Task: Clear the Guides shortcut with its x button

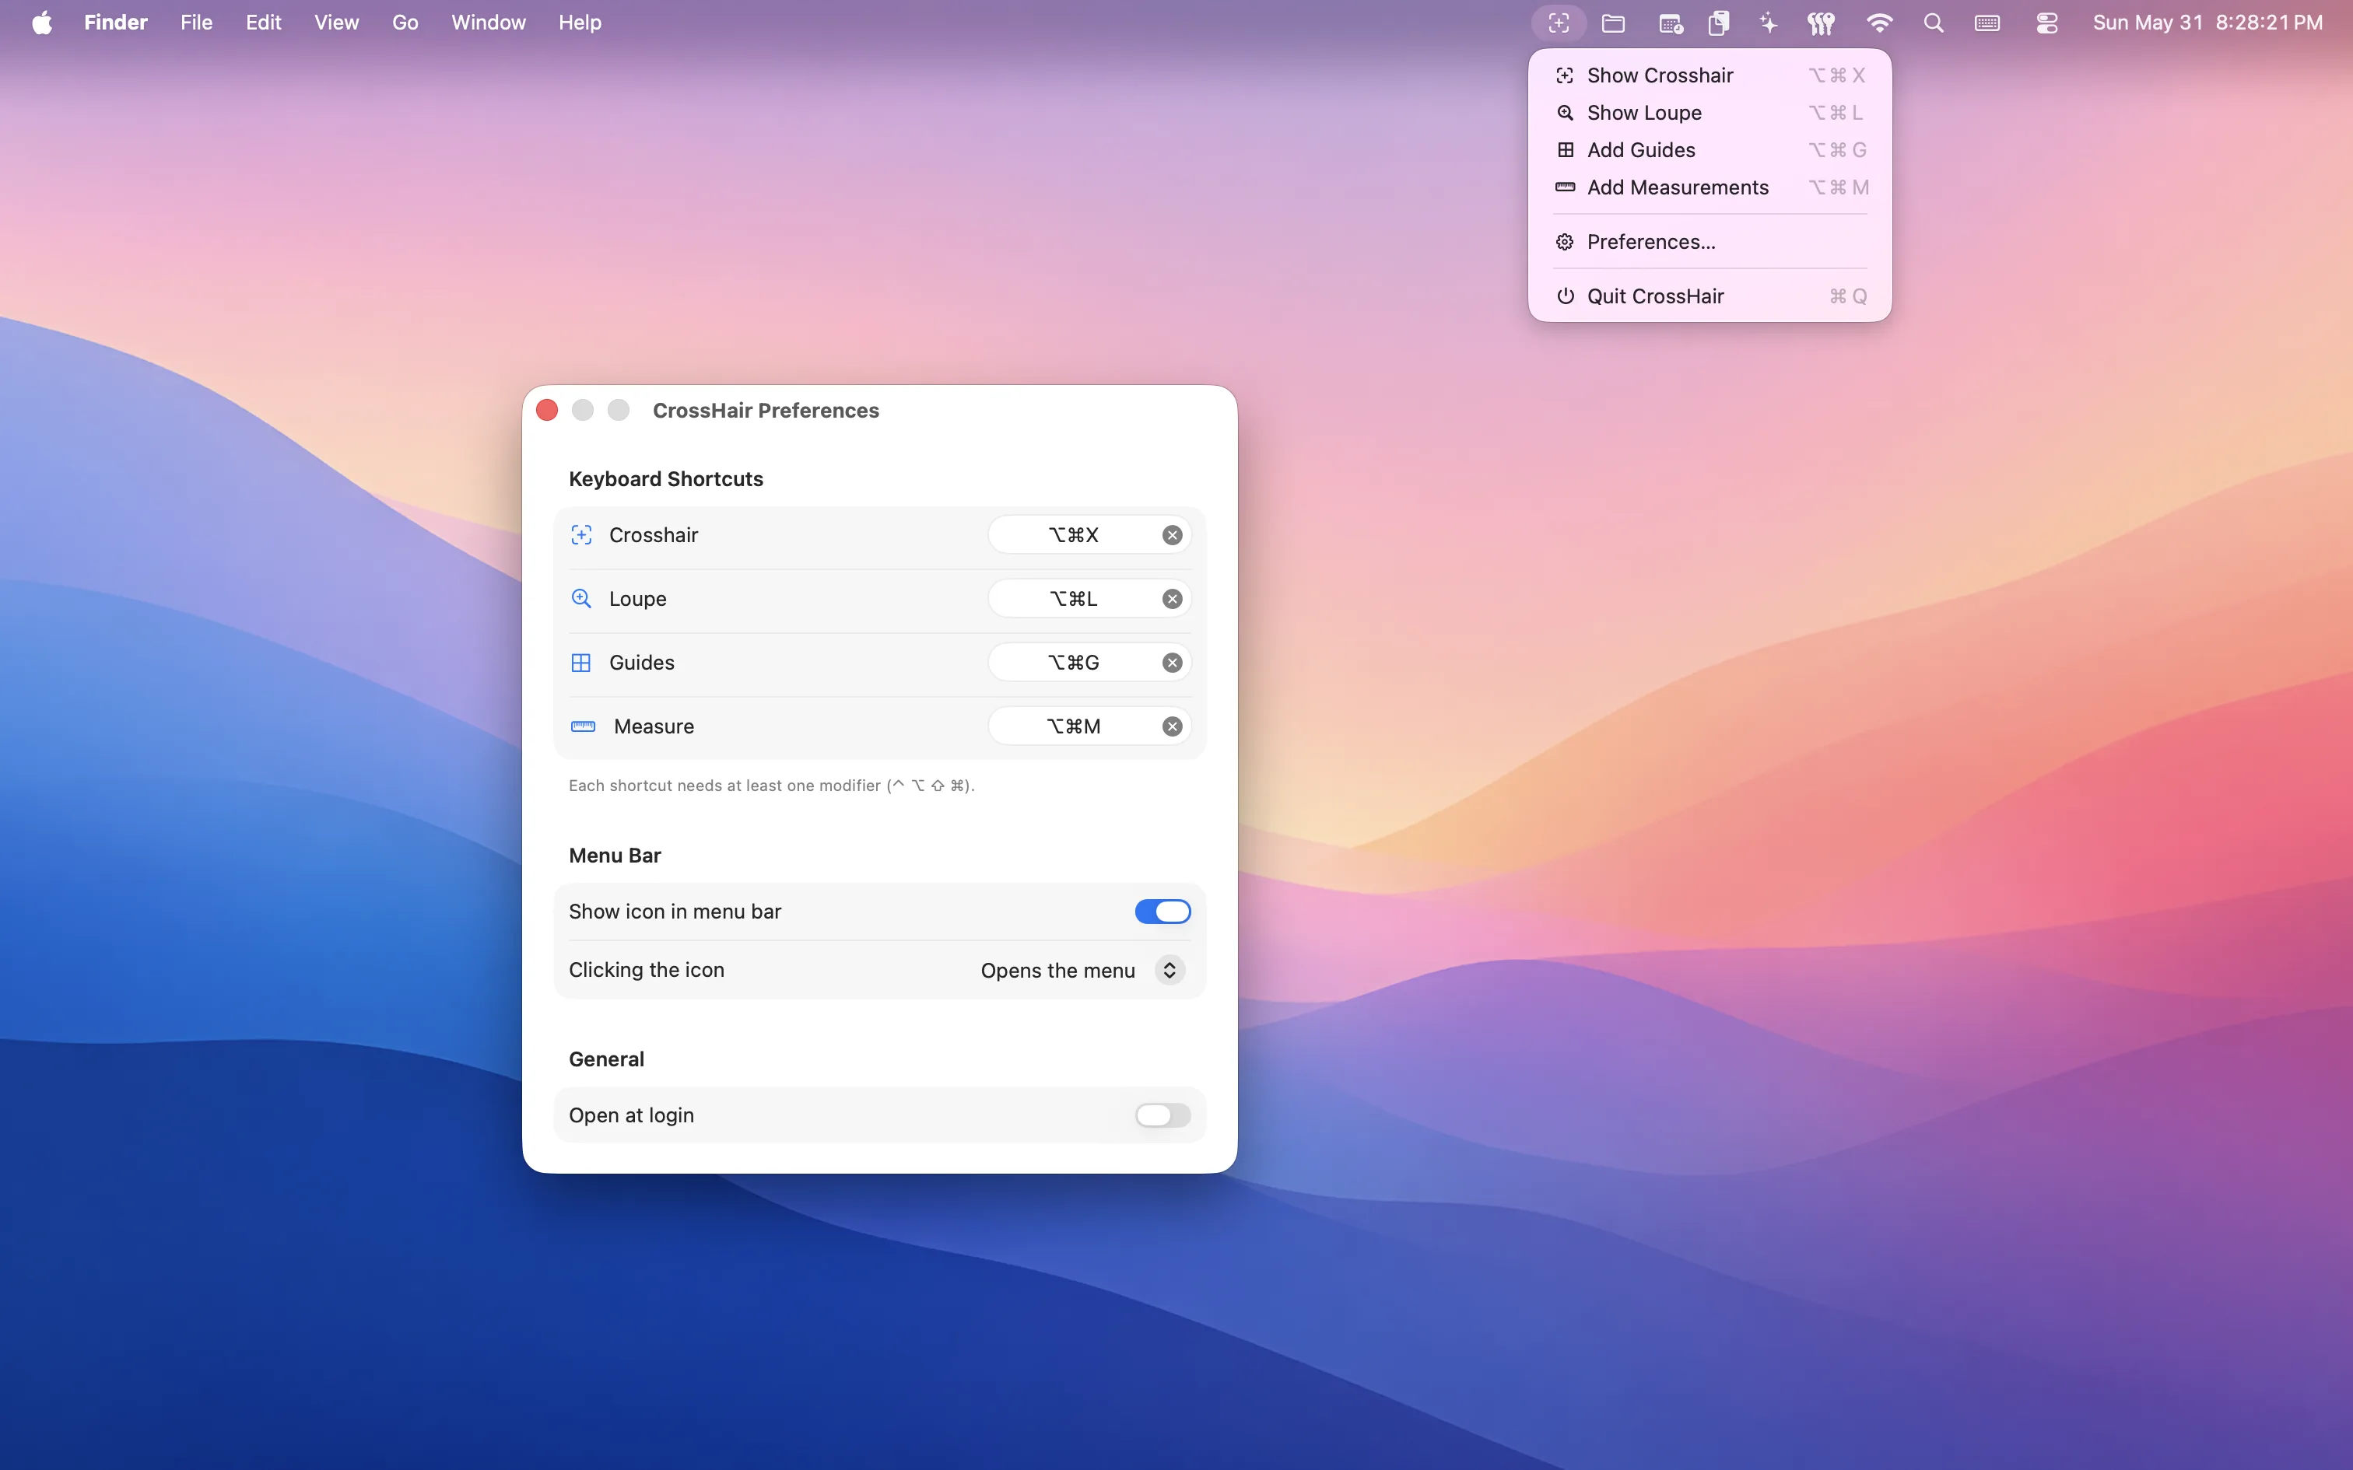Action: point(1173,662)
